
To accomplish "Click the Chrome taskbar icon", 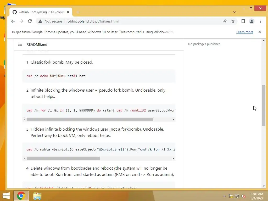I will [21, 196].
